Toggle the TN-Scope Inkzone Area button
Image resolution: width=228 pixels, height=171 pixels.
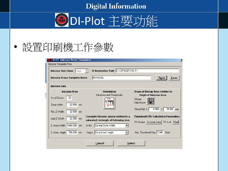(154, 122)
